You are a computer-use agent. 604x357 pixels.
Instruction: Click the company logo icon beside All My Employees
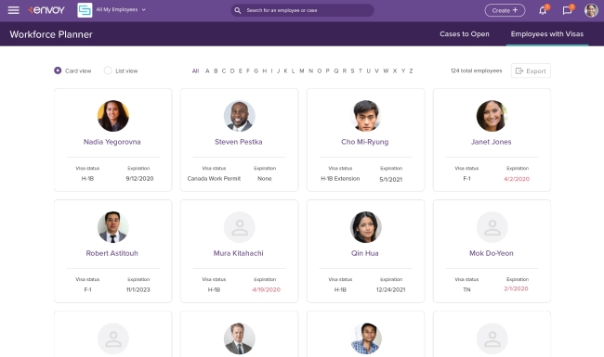tap(85, 10)
